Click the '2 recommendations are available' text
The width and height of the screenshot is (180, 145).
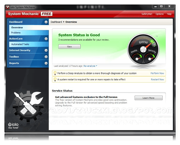coord(84,40)
